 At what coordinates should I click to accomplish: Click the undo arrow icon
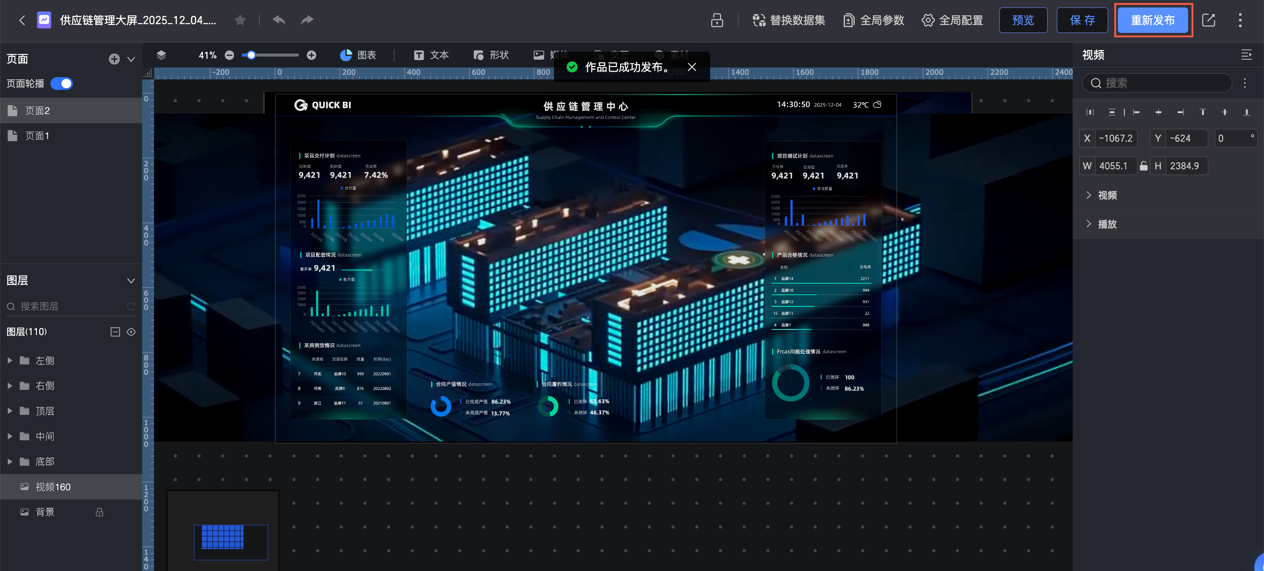point(279,20)
